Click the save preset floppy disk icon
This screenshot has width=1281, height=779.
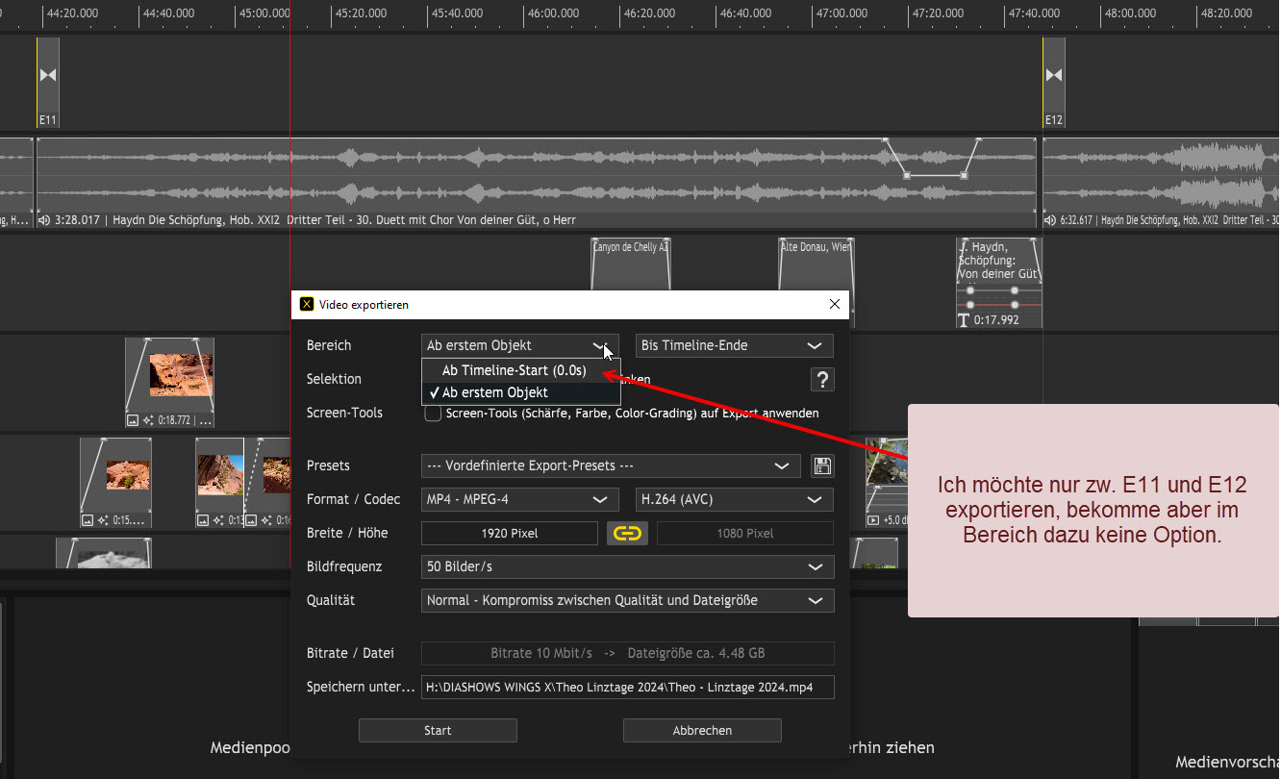(822, 466)
